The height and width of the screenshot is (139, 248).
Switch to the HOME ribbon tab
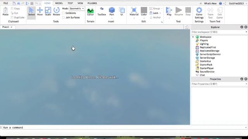tap(47, 3)
